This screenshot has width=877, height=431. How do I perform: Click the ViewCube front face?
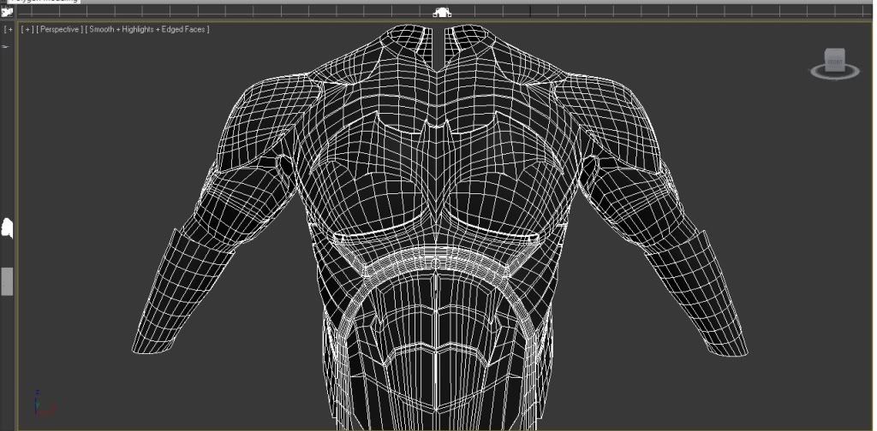point(835,61)
